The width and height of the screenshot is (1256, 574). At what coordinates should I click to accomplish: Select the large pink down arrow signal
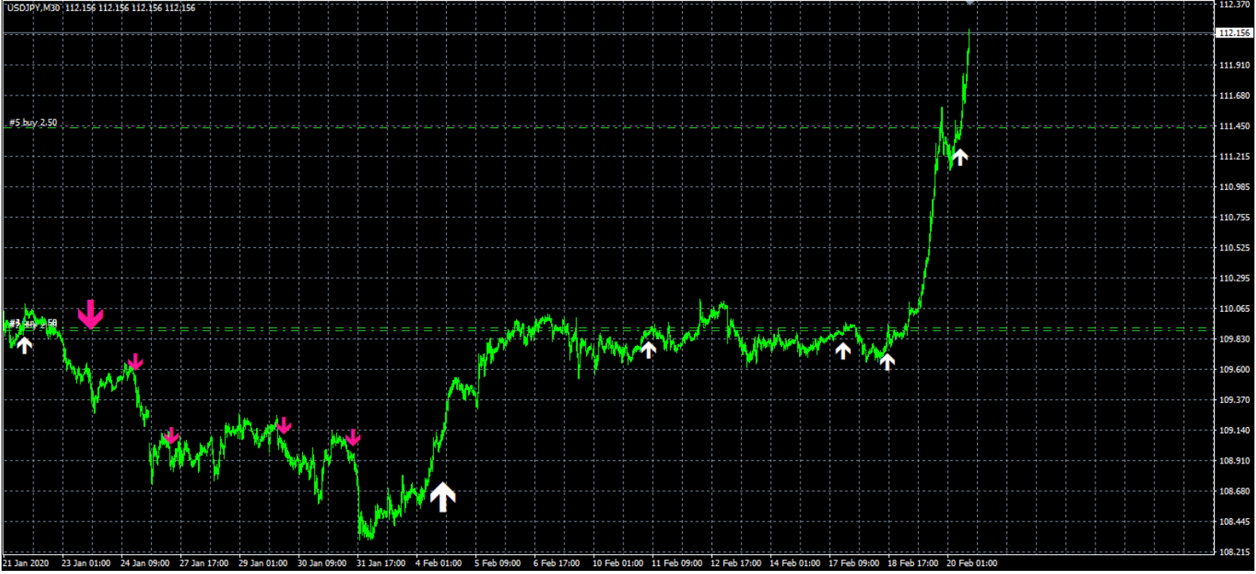91,315
